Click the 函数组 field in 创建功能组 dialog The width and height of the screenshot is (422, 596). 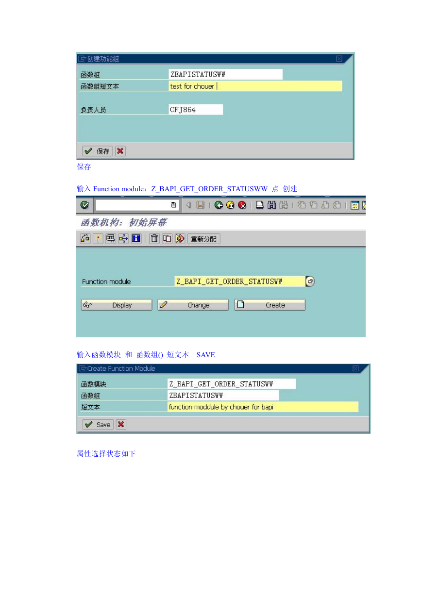click(x=225, y=74)
